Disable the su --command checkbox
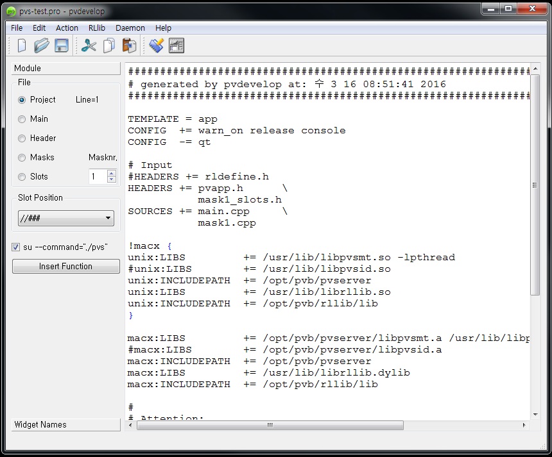This screenshot has height=457, width=552. click(x=15, y=247)
